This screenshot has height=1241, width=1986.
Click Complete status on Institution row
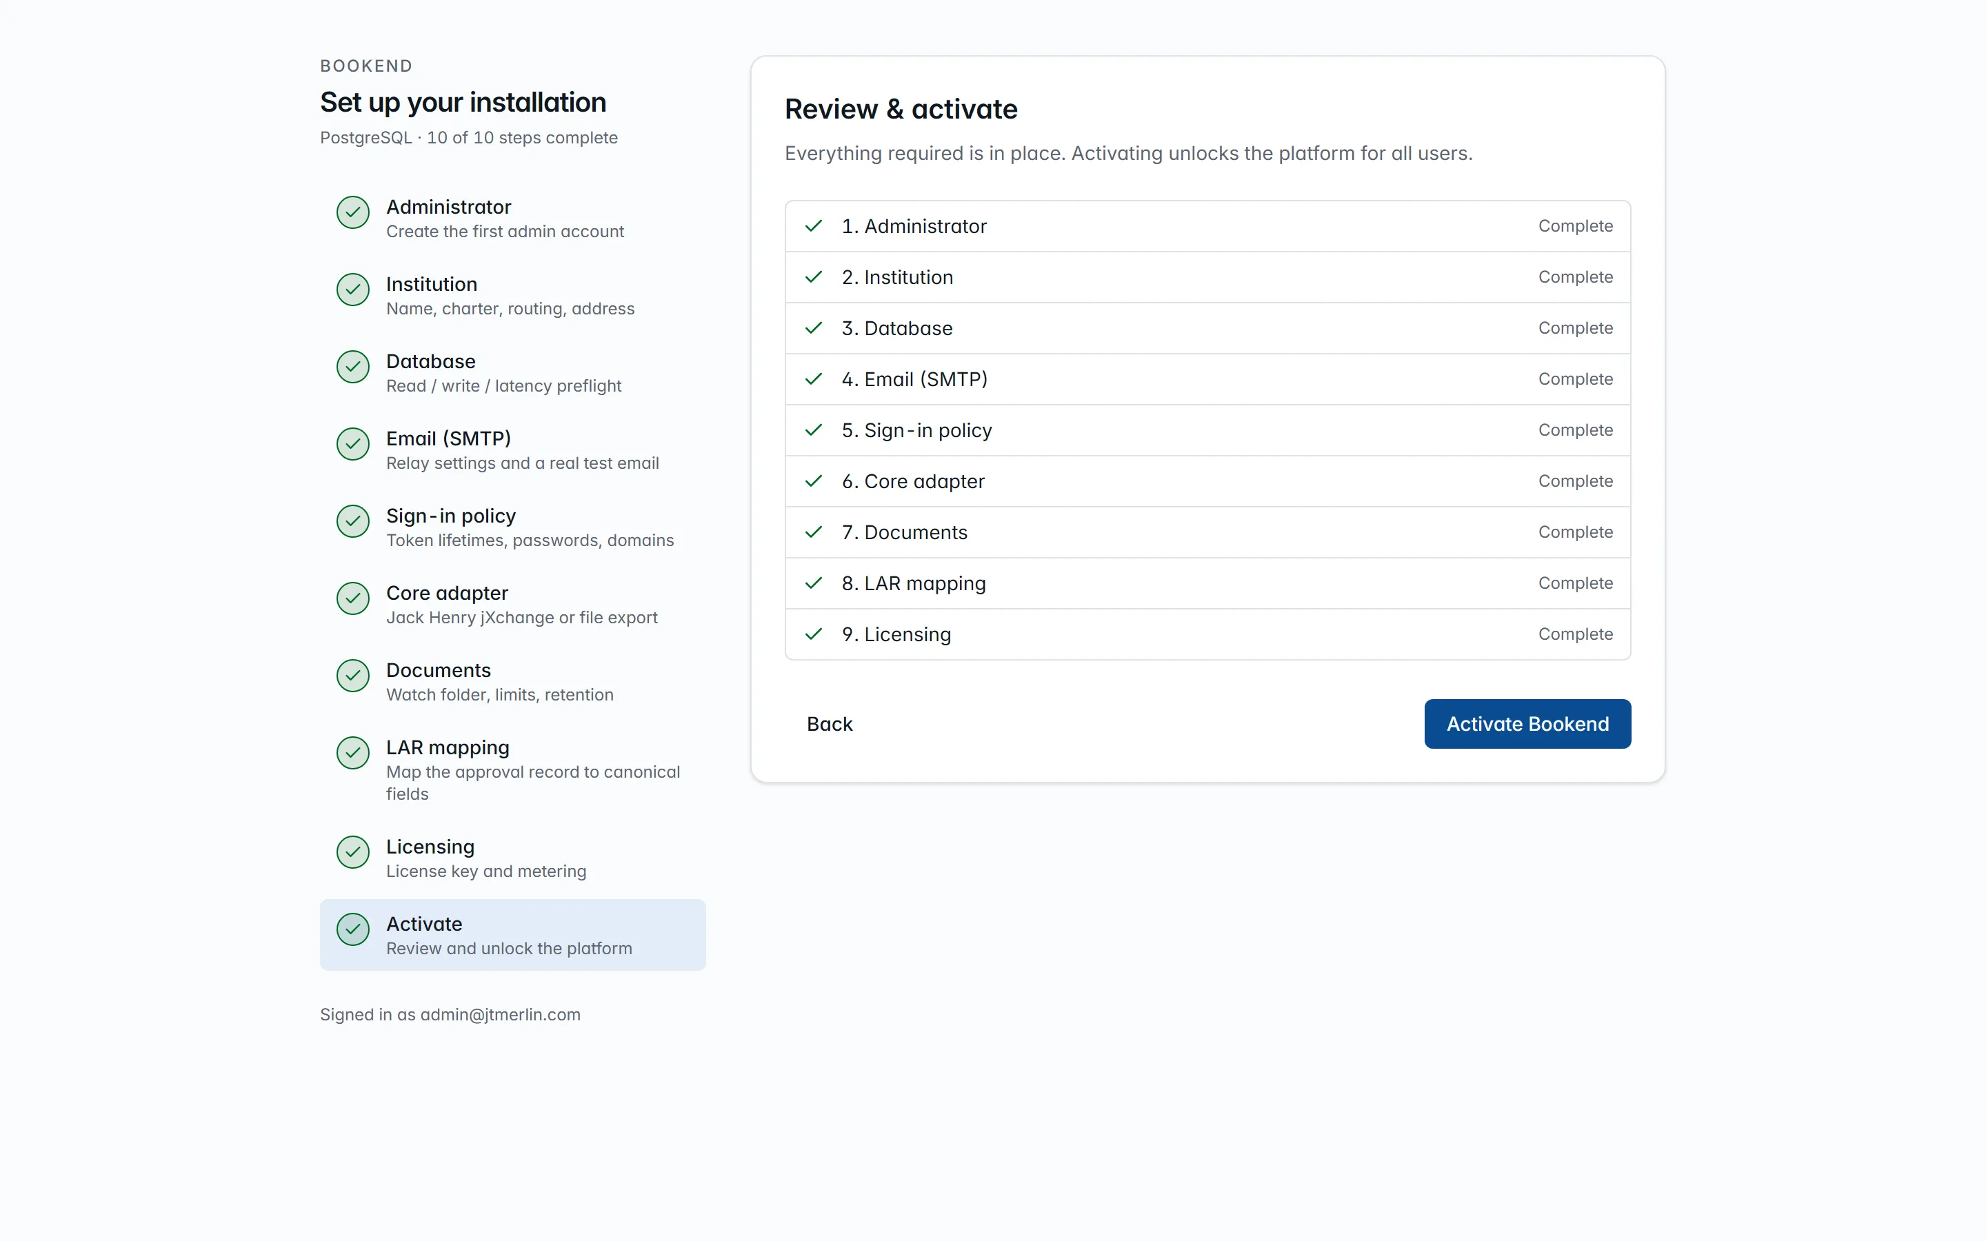pyautogui.click(x=1575, y=276)
